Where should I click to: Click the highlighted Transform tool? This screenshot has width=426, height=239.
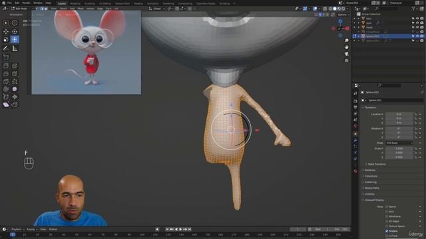pos(15,40)
